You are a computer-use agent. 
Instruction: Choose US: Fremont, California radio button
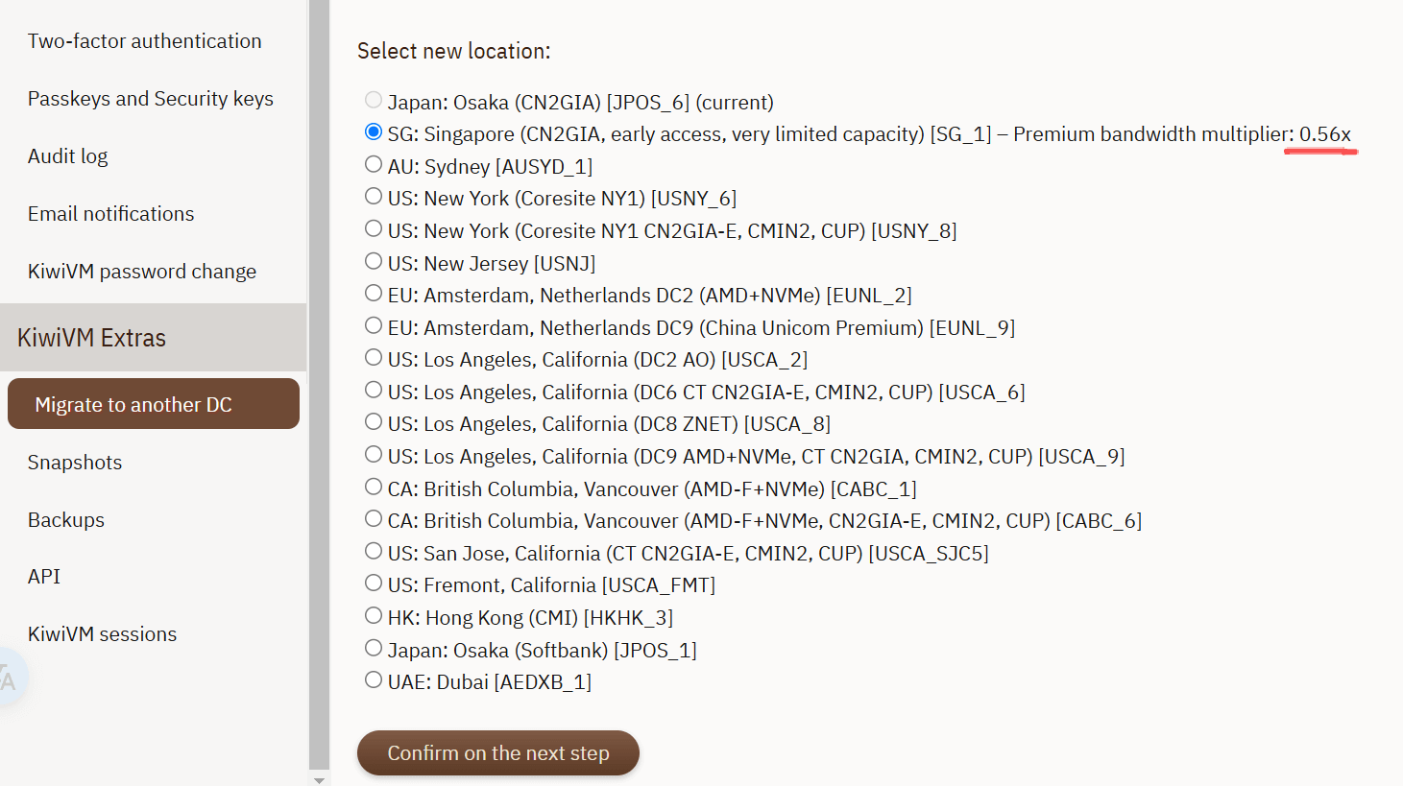374,584
